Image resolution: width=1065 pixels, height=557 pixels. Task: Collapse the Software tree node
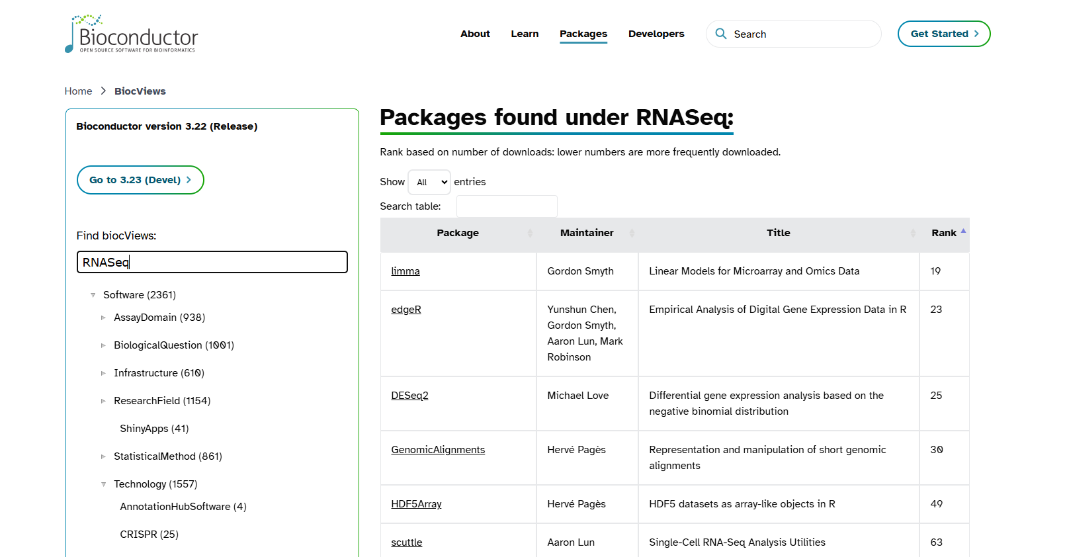(93, 295)
